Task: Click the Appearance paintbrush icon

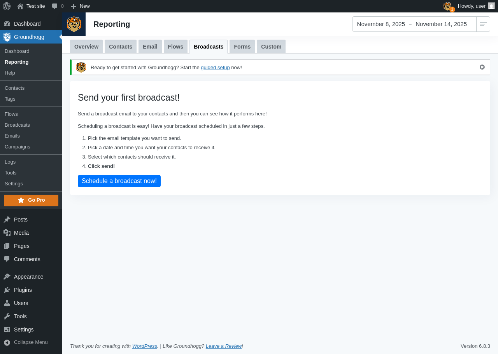Action: click(x=7, y=277)
